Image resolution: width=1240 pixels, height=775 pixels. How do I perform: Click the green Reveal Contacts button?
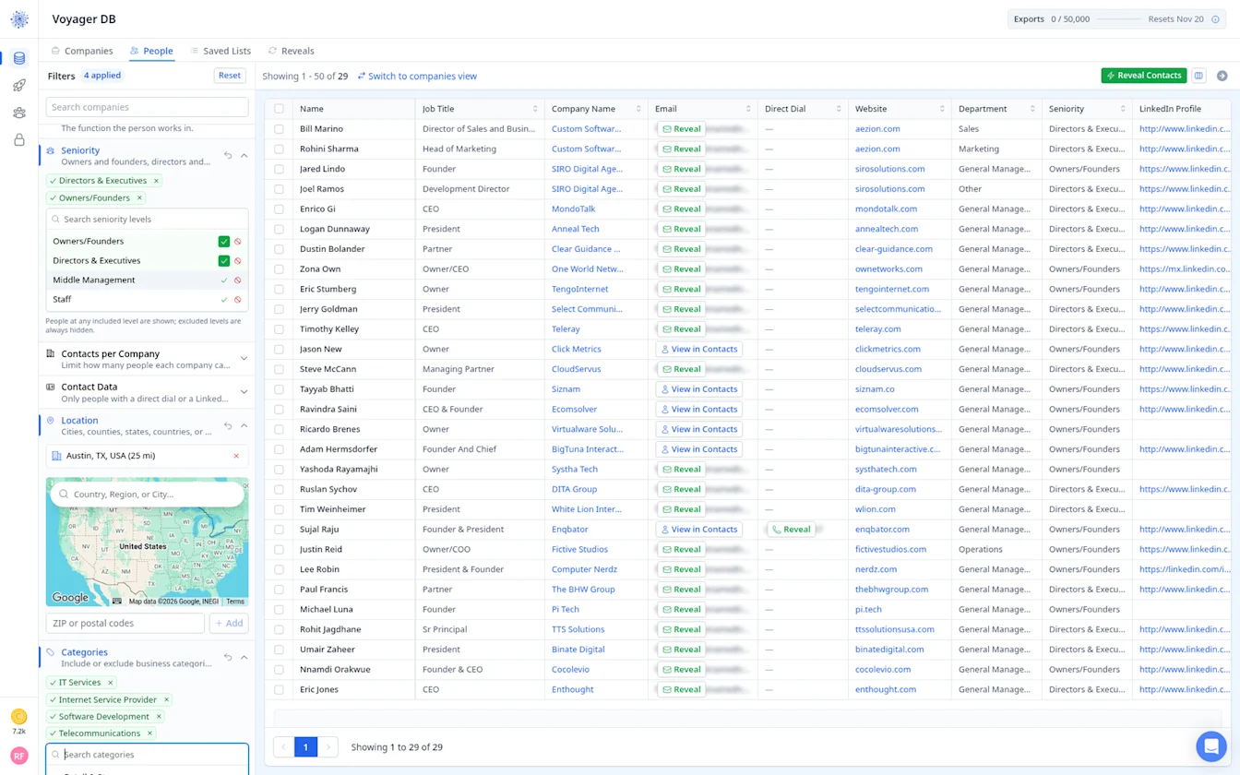pos(1144,76)
